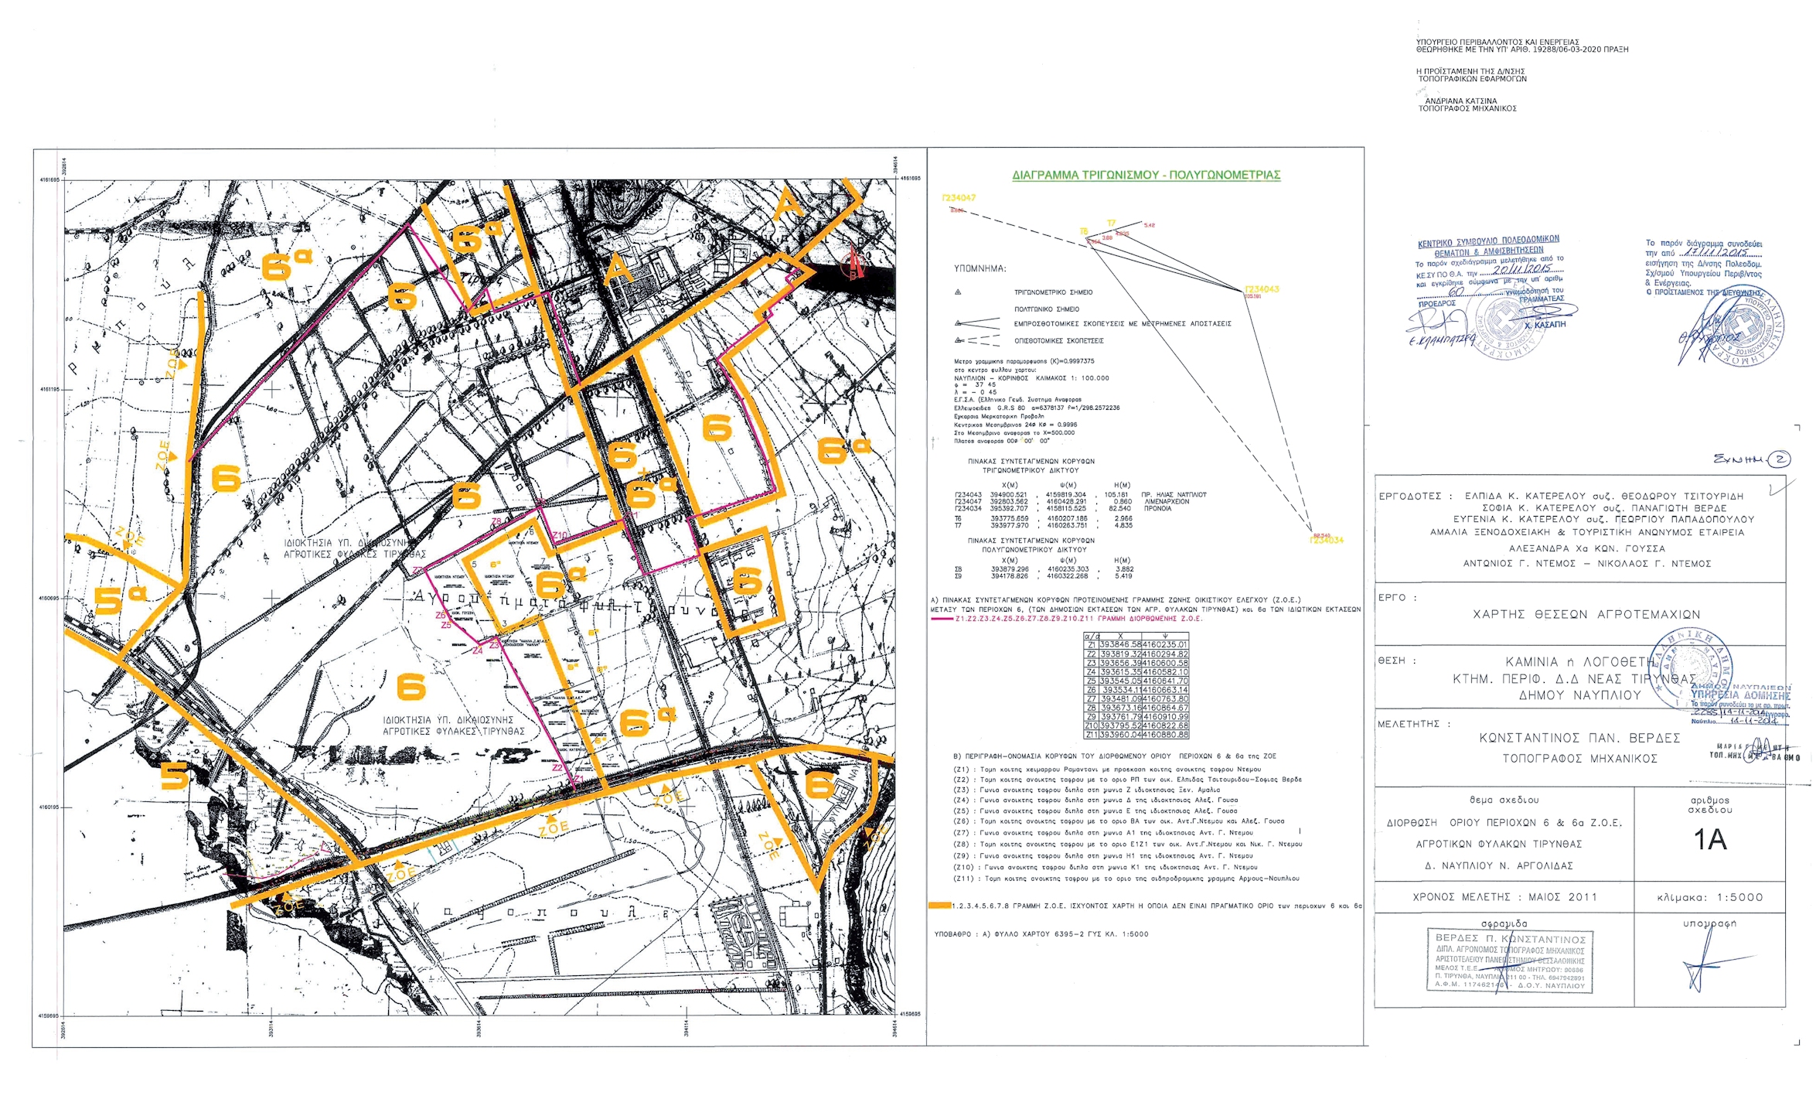Click the ΒΕΡΔΕΣ Π. ΚΩΝΣΤΑΝΤΙΝΟΣ engineer stamp

pyautogui.click(x=1509, y=961)
